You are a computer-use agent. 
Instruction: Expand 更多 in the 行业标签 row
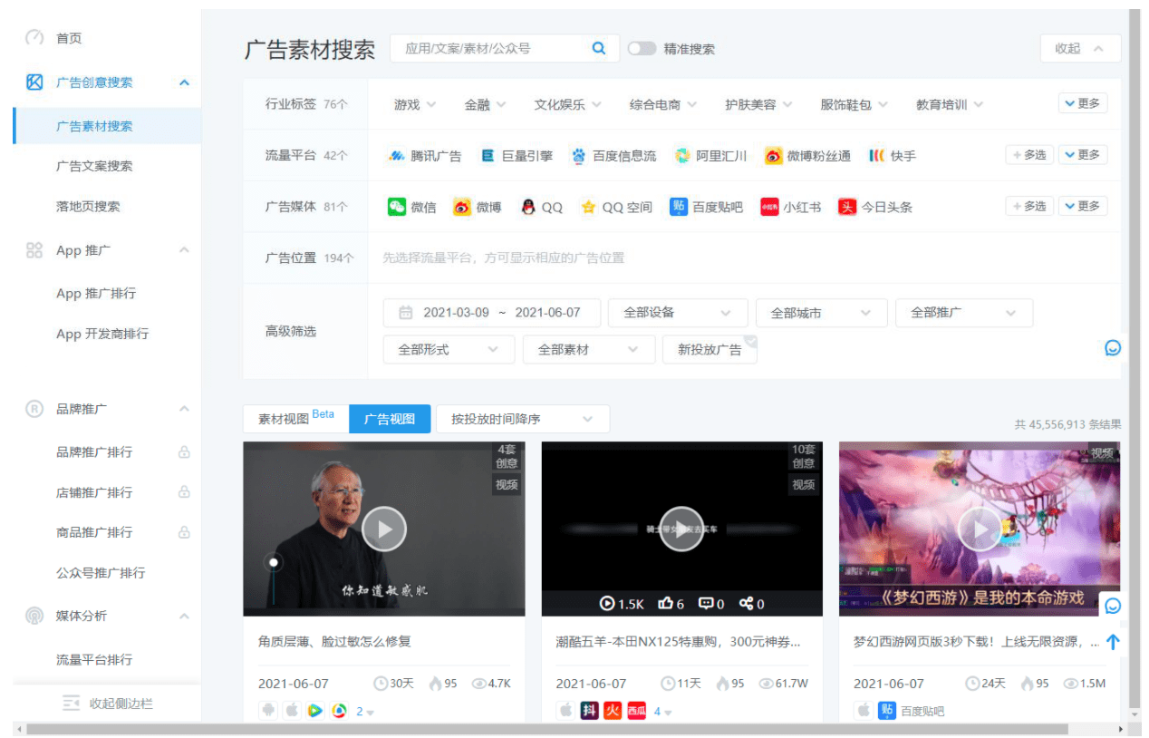click(1083, 103)
